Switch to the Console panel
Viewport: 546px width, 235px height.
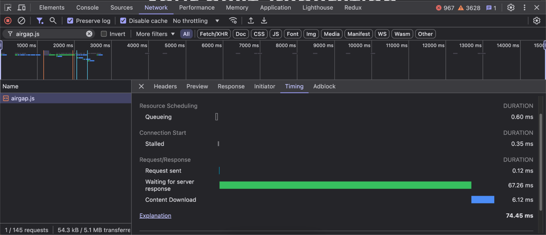pyautogui.click(x=87, y=7)
